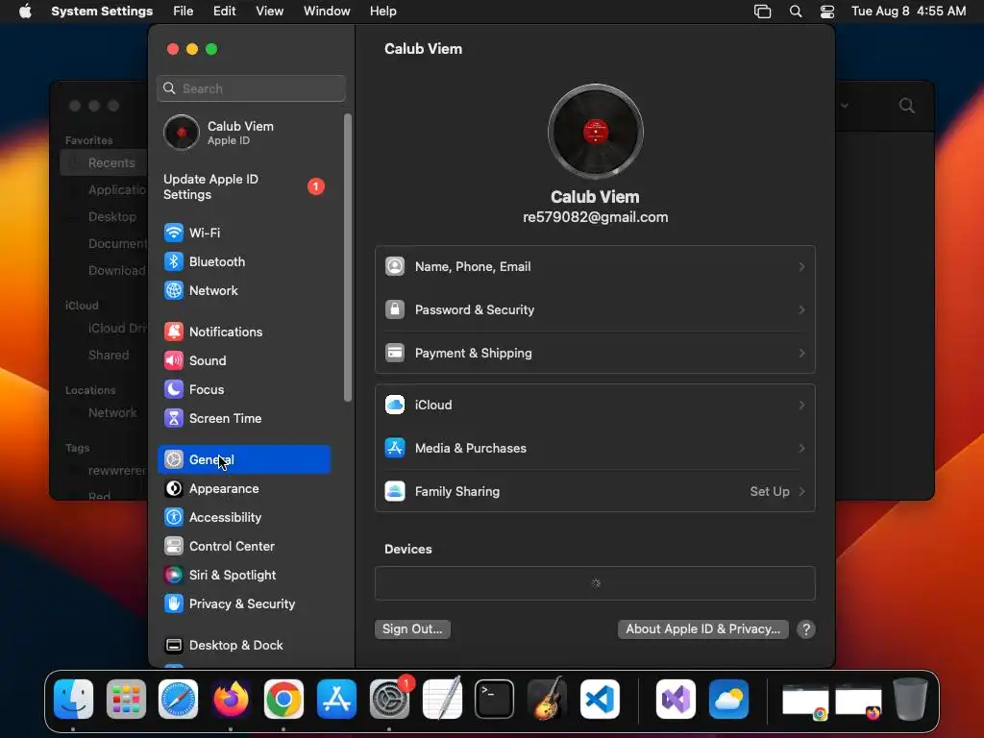Click the settings sidebar scrollbar
The width and height of the screenshot is (984, 738).
coord(348,258)
